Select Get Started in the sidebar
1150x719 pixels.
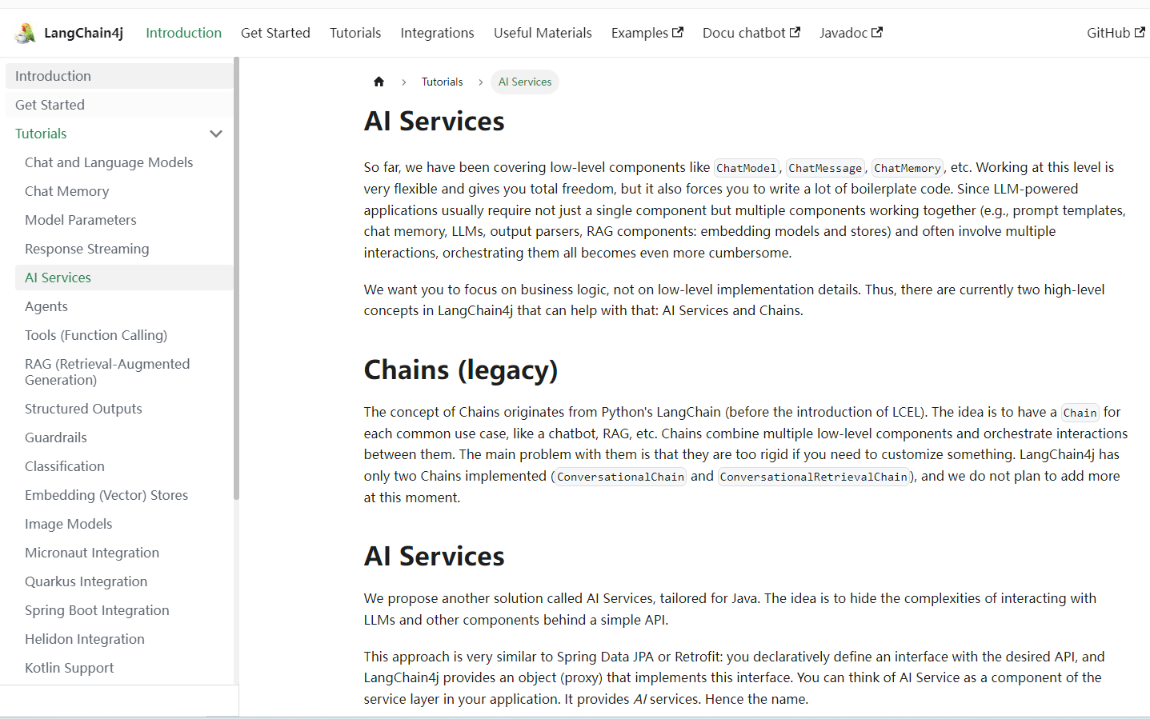click(119, 105)
